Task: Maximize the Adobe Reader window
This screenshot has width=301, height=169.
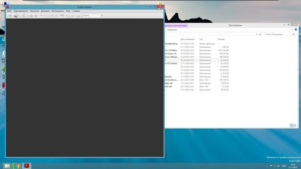Action: coord(155,7)
